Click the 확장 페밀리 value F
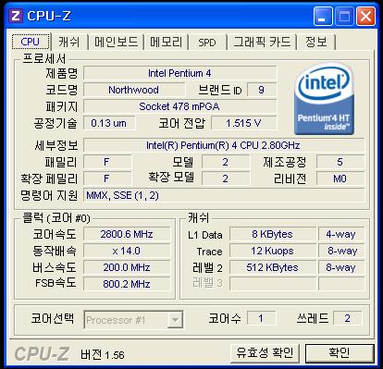Screen dimensions: 383x369 107,178
